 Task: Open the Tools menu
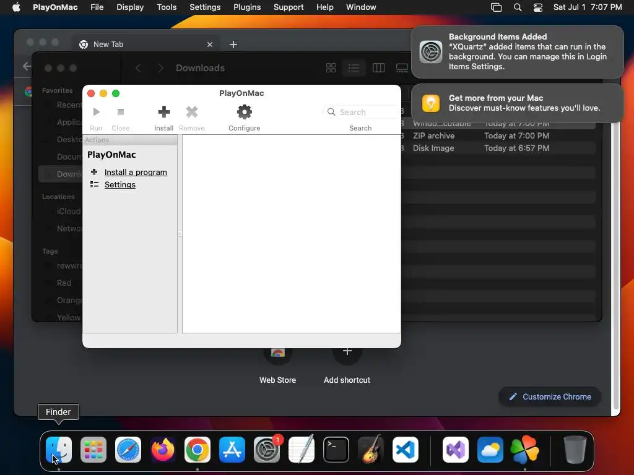click(167, 7)
